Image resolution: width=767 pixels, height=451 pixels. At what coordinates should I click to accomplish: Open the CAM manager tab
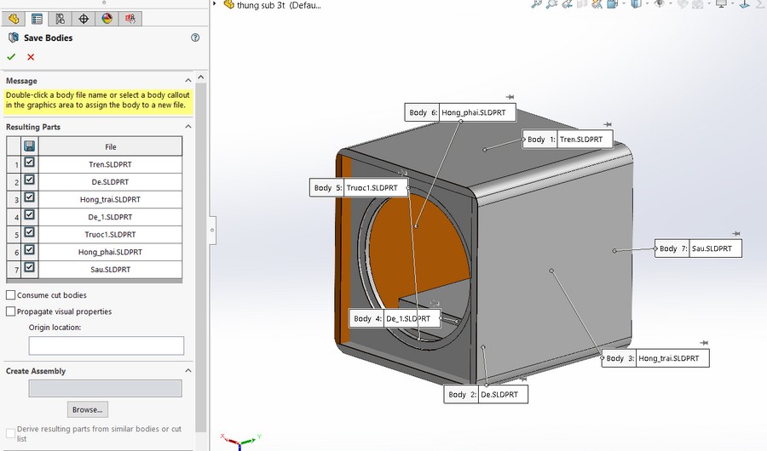coord(130,19)
